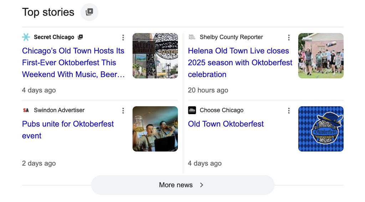The image size is (365, 202).
Task: Click the blue diamond Oktoberfest logo thumbnail
Action: coord(321,129)
